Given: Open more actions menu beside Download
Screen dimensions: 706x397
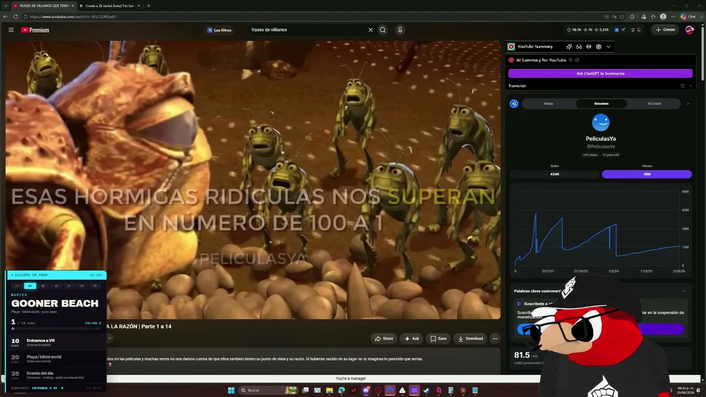Looking at the screenshot, I should click(495, 339).
